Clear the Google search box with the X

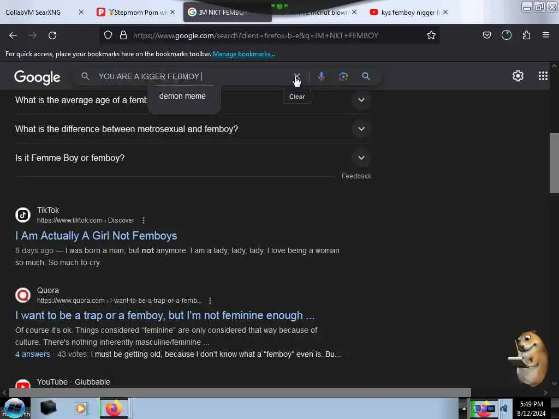296,76
